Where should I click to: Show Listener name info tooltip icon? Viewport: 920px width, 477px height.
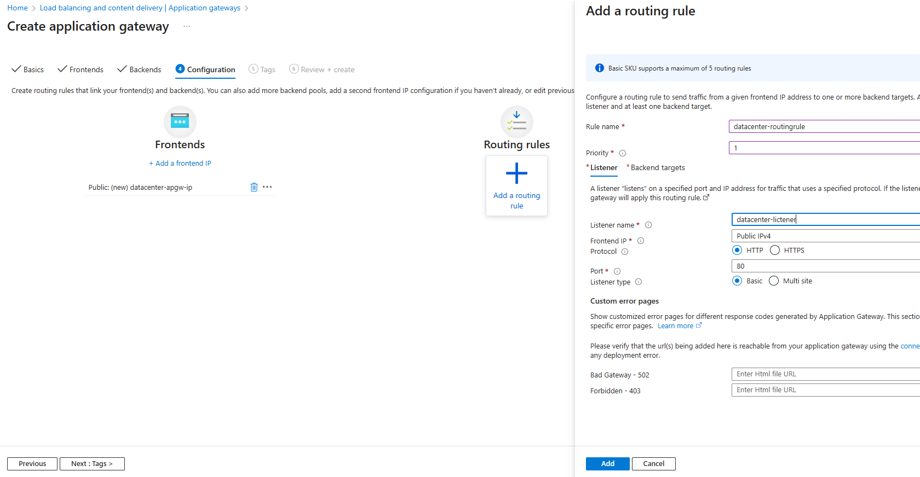click(x=648, y=225)
